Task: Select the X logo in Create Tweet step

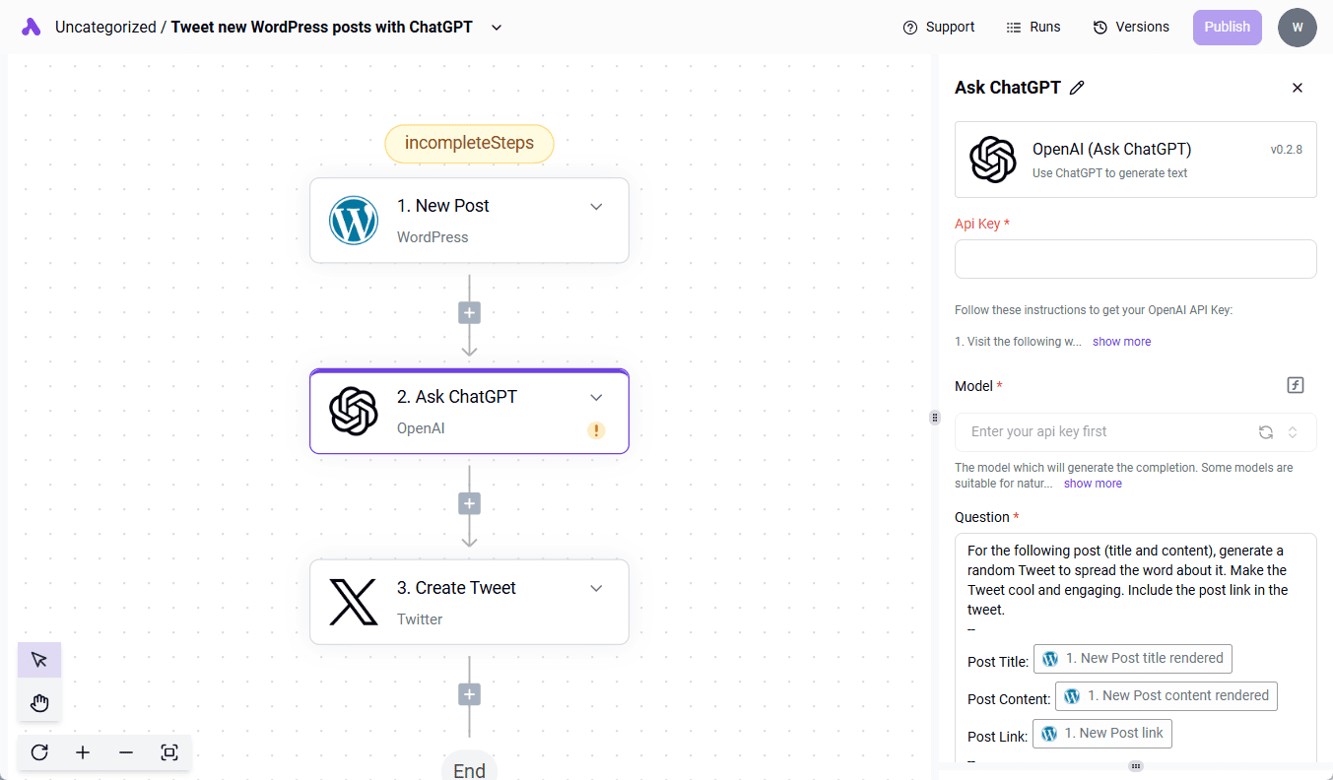Action: pos(354,603)
